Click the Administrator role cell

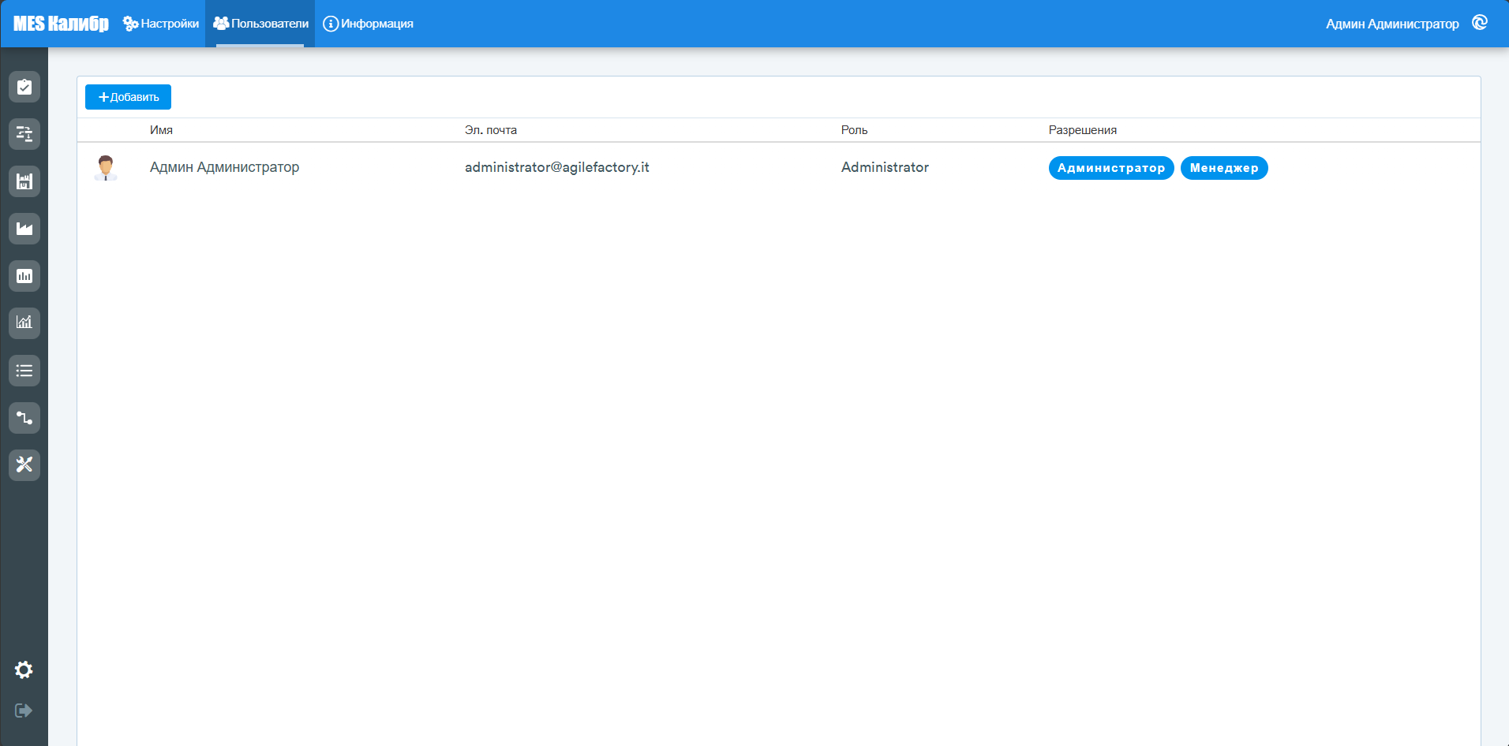click(885, 167)
